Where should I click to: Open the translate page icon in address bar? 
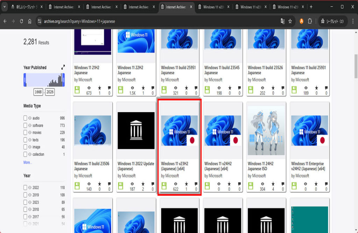pos(282,21)
